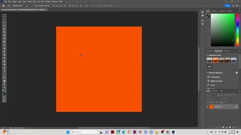The width and height of the screenshot is (241, 135).
Task: Collapse the Adjustments presets section
Action: tap(207, 55)
